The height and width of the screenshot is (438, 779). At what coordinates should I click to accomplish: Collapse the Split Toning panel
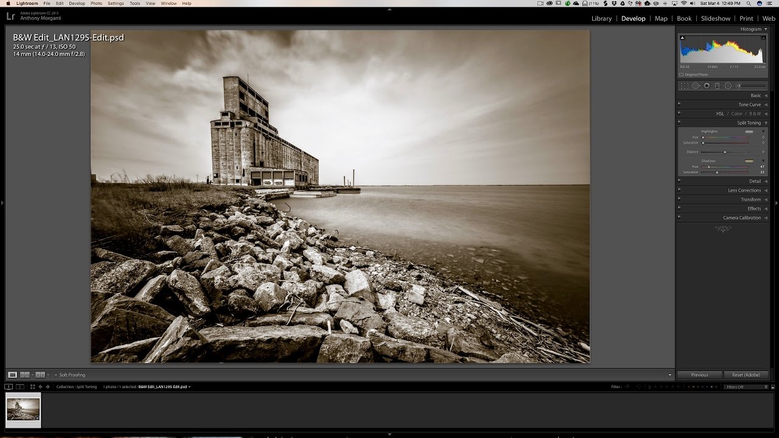pyautogui.click(x=766, y=123)
